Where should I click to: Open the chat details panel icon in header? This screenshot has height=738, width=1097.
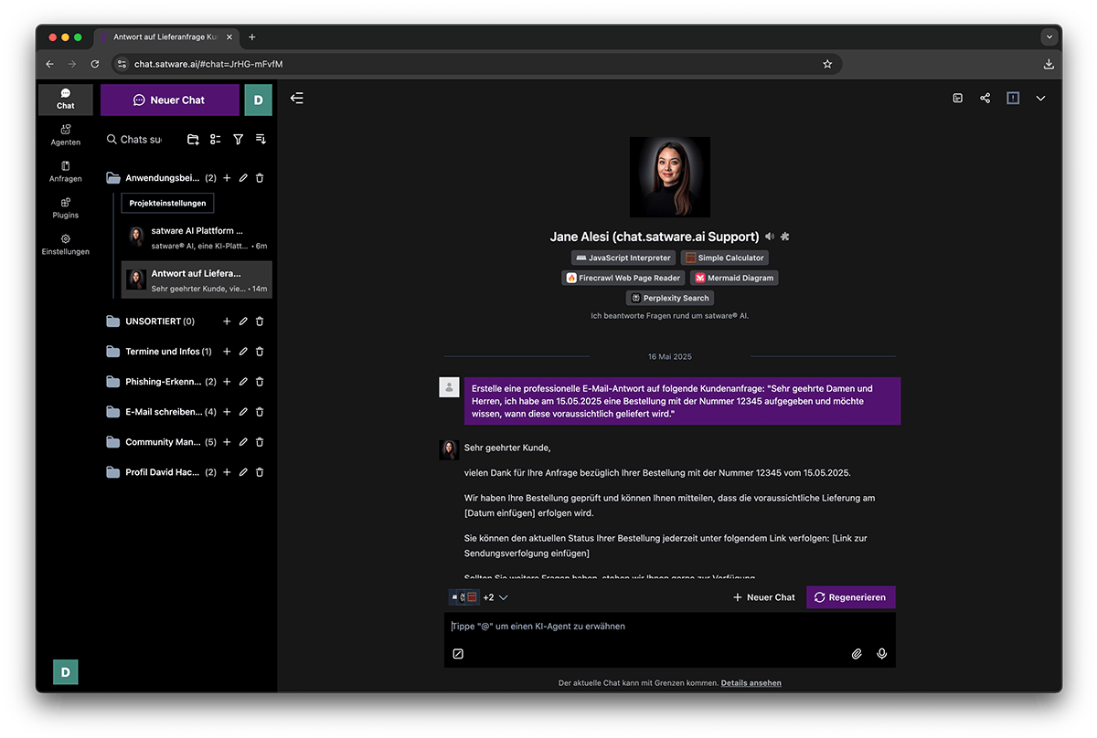957,99
